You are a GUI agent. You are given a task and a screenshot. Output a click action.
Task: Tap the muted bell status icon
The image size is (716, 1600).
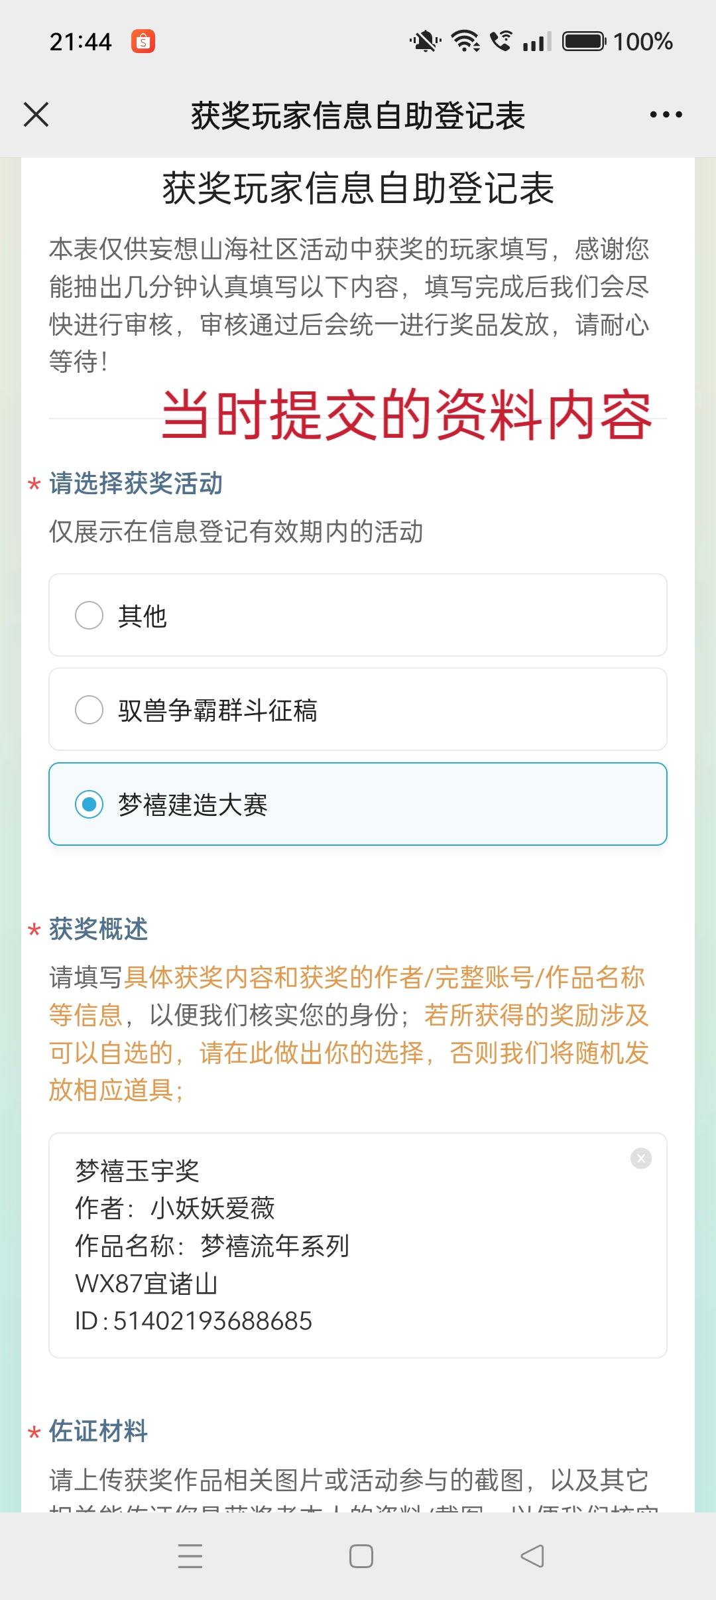[425, 41]
